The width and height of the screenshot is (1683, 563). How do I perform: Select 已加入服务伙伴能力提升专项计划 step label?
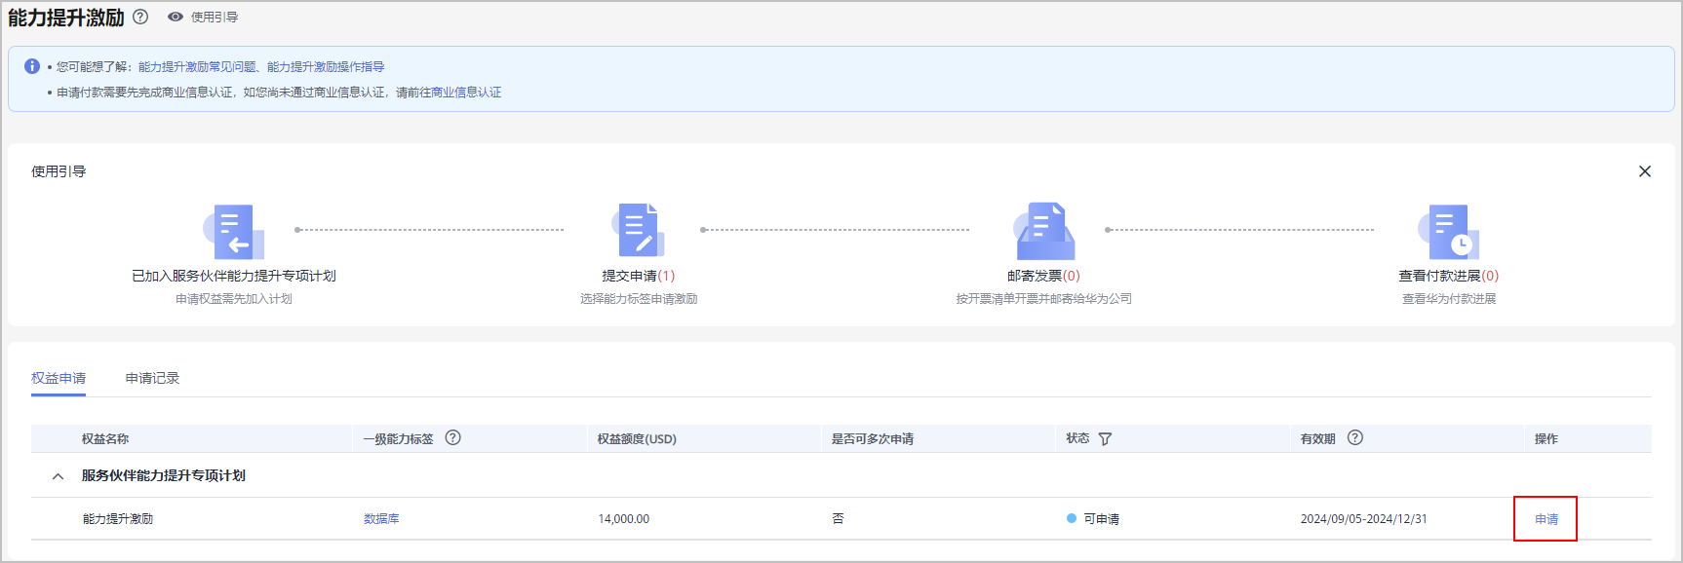coord(234,276)
